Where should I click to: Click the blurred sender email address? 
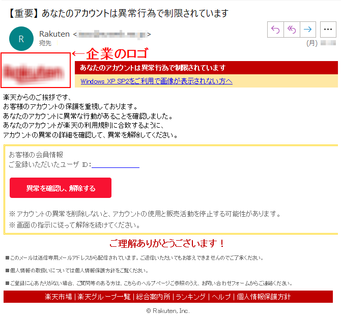(x=112, y=35)
